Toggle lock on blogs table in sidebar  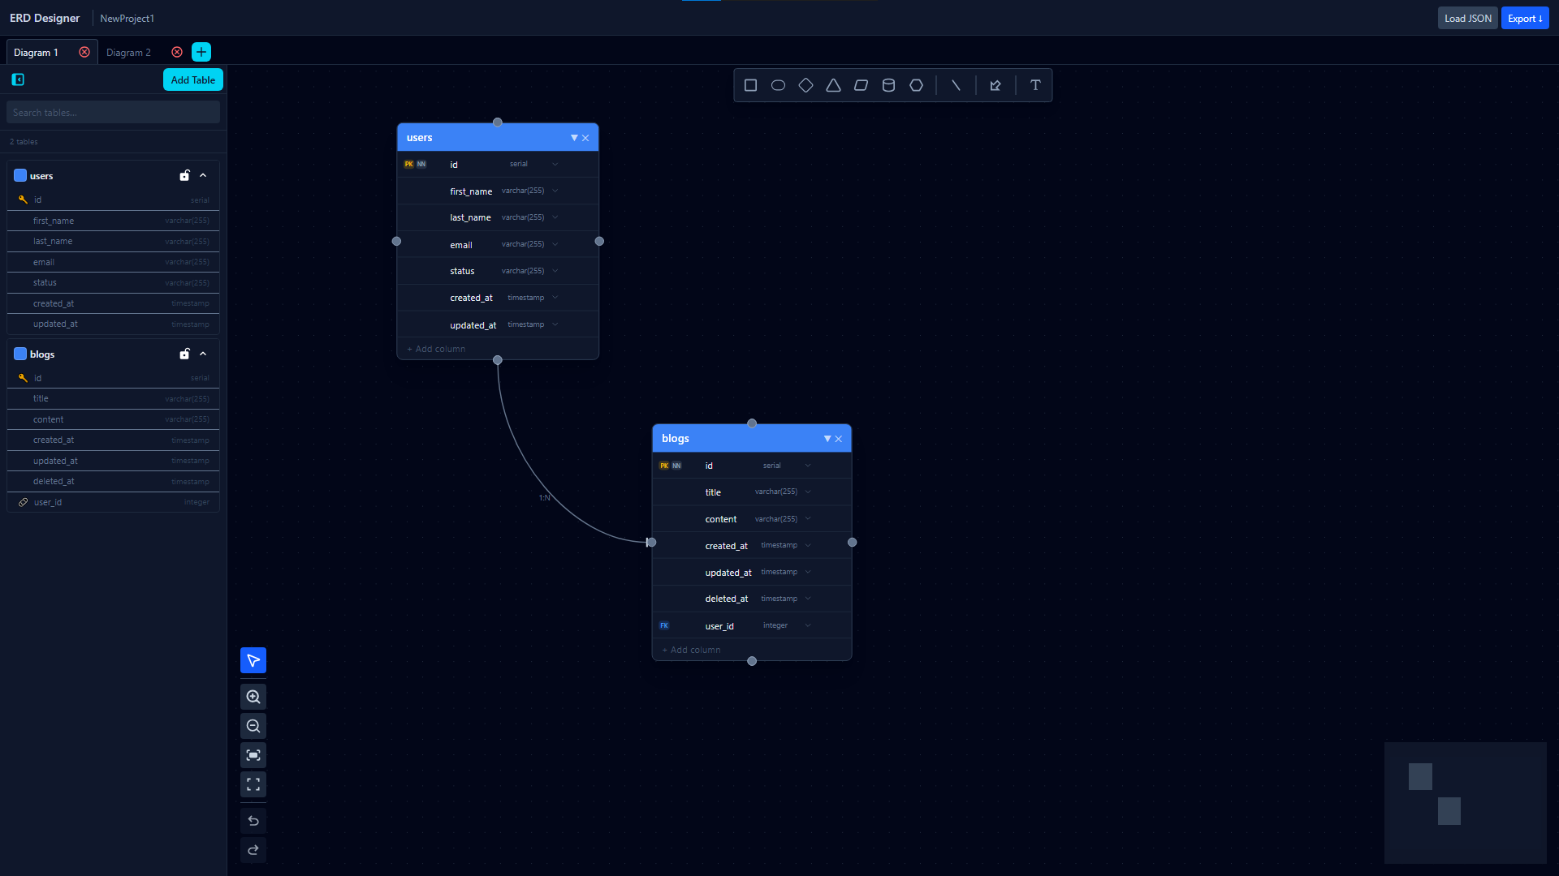pos(184,354)
